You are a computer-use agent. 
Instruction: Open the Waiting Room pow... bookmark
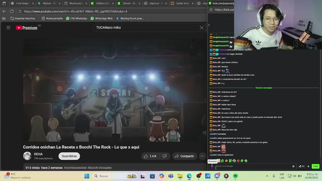point(130,18)
